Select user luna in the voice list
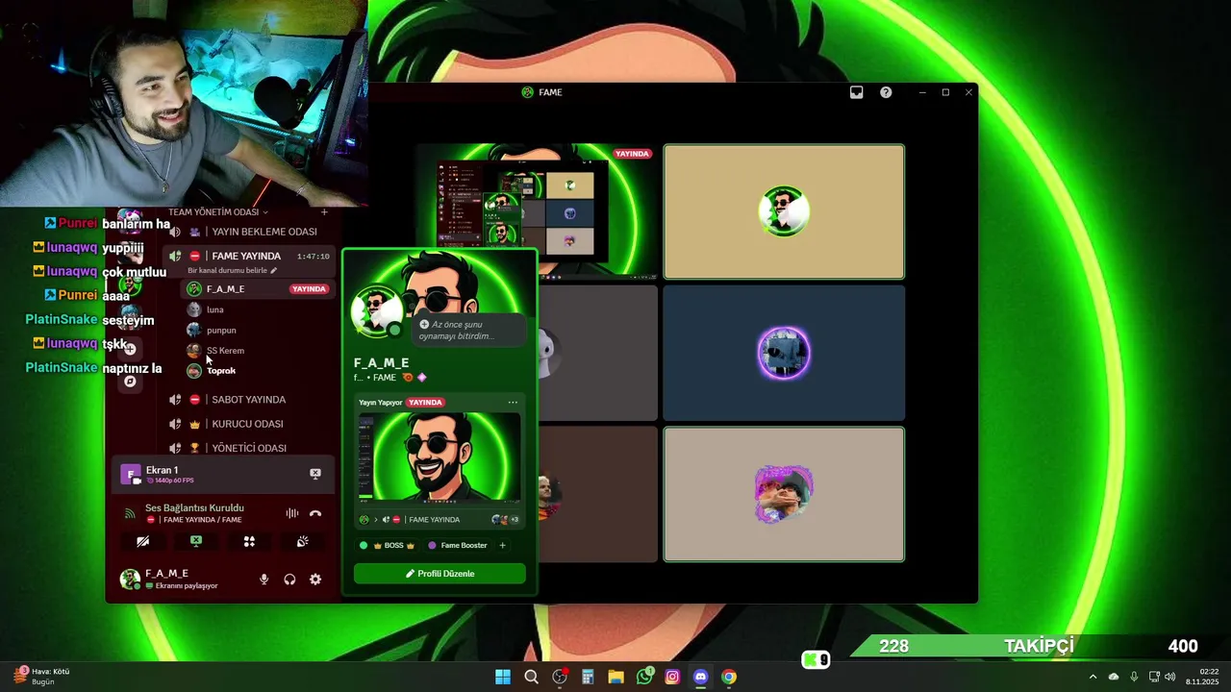The width and height of the screenshot is (1231, 692). point(258,309)
